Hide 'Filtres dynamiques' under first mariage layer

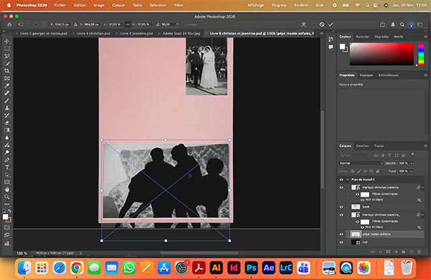pyautogui.click(x=358, y=195)
